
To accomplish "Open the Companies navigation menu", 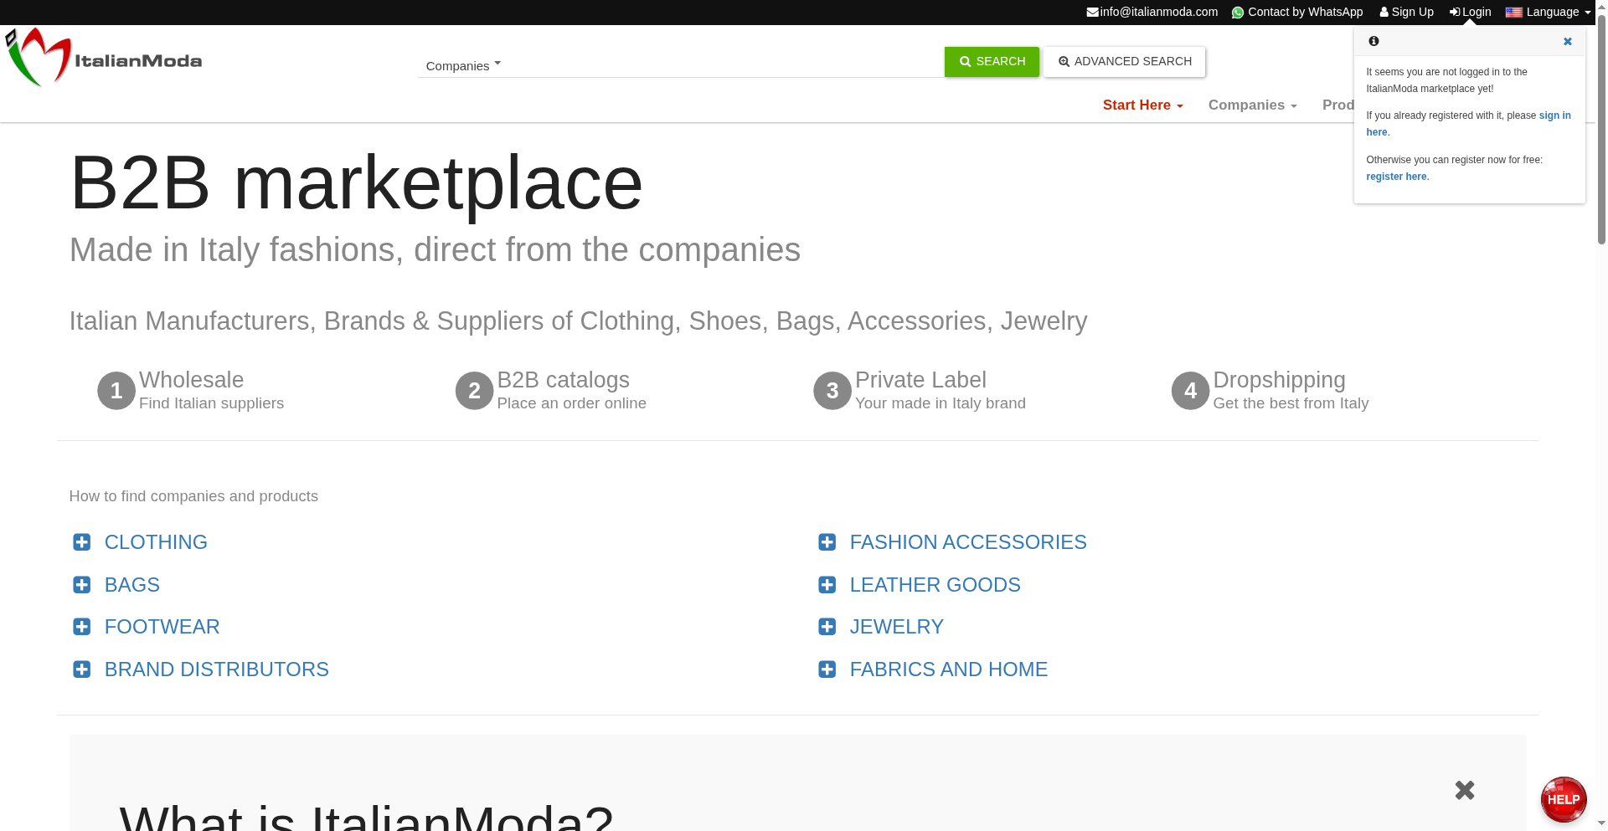I will click(x=1253, y=105).
